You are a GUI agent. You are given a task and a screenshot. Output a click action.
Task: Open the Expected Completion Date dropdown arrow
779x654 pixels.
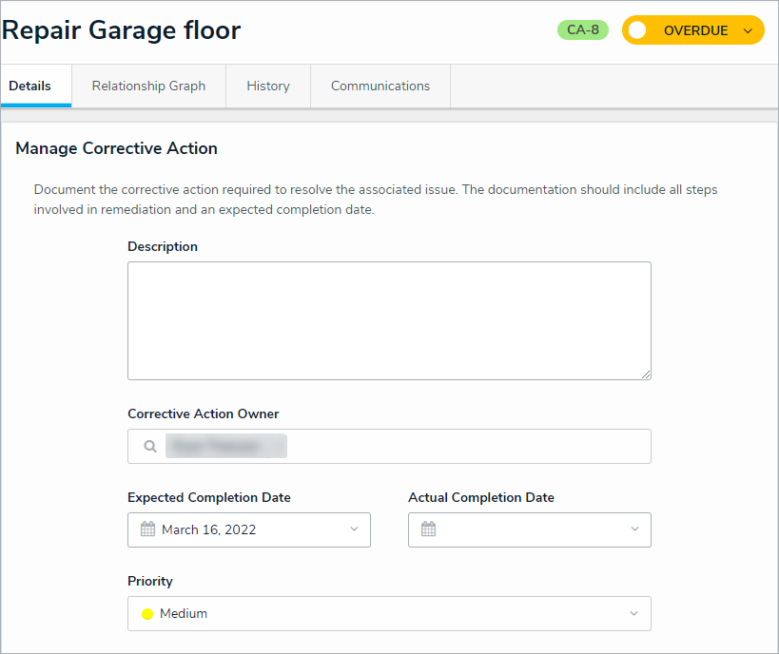[354, 529]
